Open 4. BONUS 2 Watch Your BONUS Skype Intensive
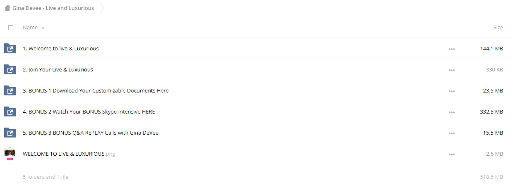The height and width of the screenshot is (192, 513). tap(89, 112)
